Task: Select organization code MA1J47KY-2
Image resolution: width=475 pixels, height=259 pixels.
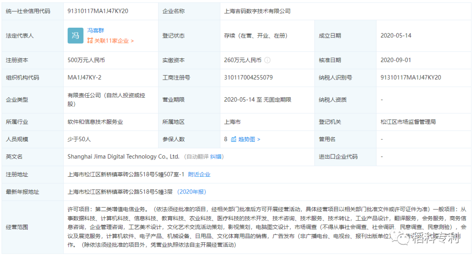Action: tap(84, 77)
